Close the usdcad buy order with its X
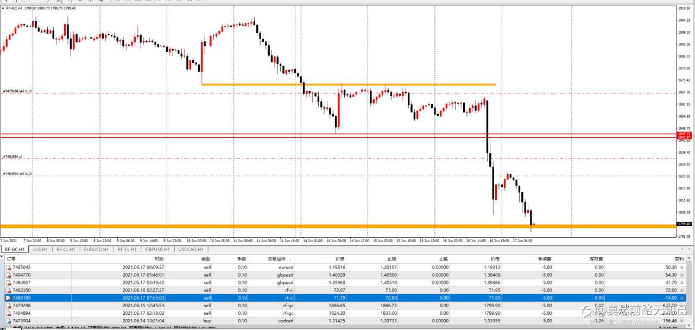This screenshot has height=330, width=695. click(x=682, y=321)
